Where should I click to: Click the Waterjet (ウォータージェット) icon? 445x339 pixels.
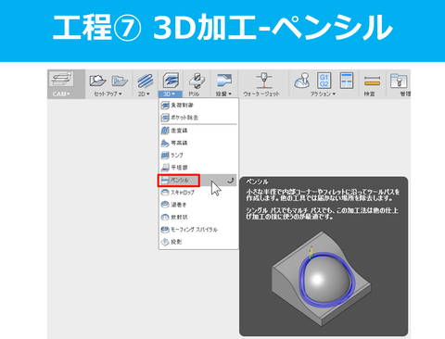point(263,81)
